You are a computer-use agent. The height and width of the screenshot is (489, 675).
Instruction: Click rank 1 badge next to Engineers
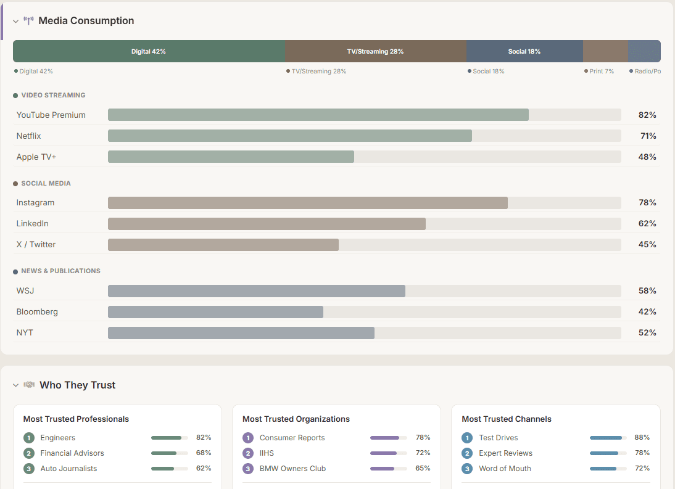coord(29,438)
